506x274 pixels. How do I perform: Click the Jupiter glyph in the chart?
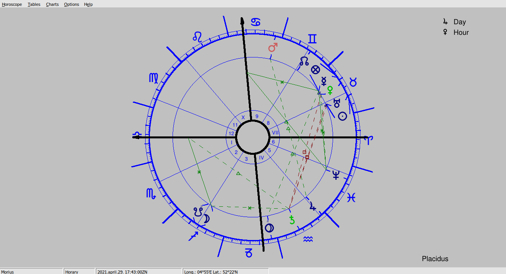pos(312,206)
